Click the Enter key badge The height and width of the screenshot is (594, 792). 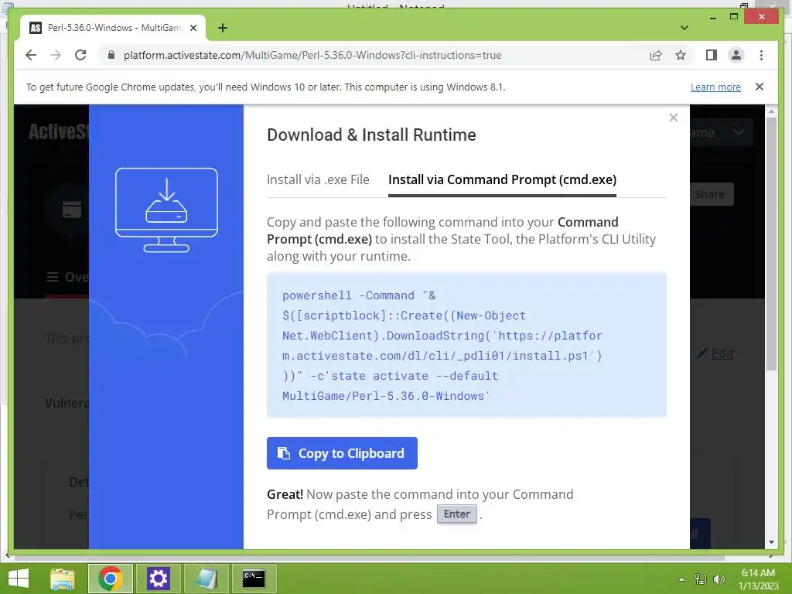coord(456,514)
